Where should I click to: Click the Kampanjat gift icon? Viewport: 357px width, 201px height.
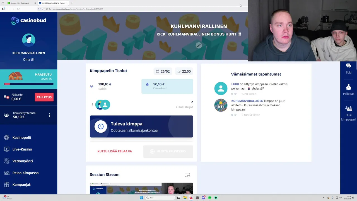[7, 185]
